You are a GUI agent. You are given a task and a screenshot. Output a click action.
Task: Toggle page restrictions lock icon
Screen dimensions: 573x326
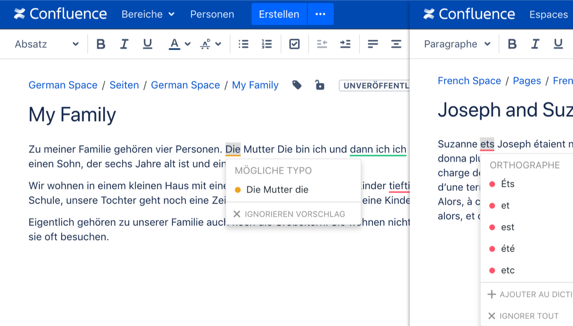click(x=320, y=85)
